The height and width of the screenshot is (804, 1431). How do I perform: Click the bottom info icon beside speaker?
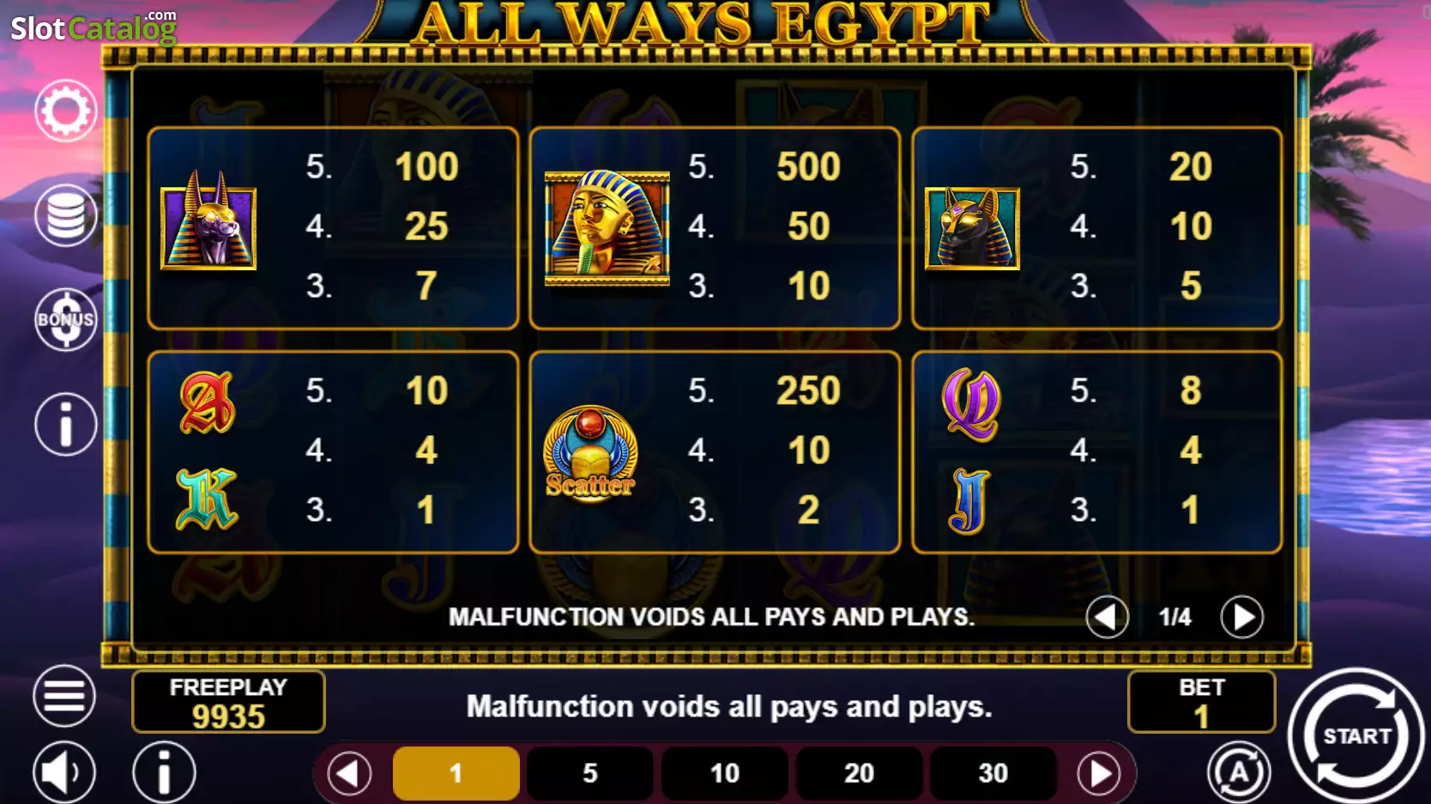click(x=164, y=772)
